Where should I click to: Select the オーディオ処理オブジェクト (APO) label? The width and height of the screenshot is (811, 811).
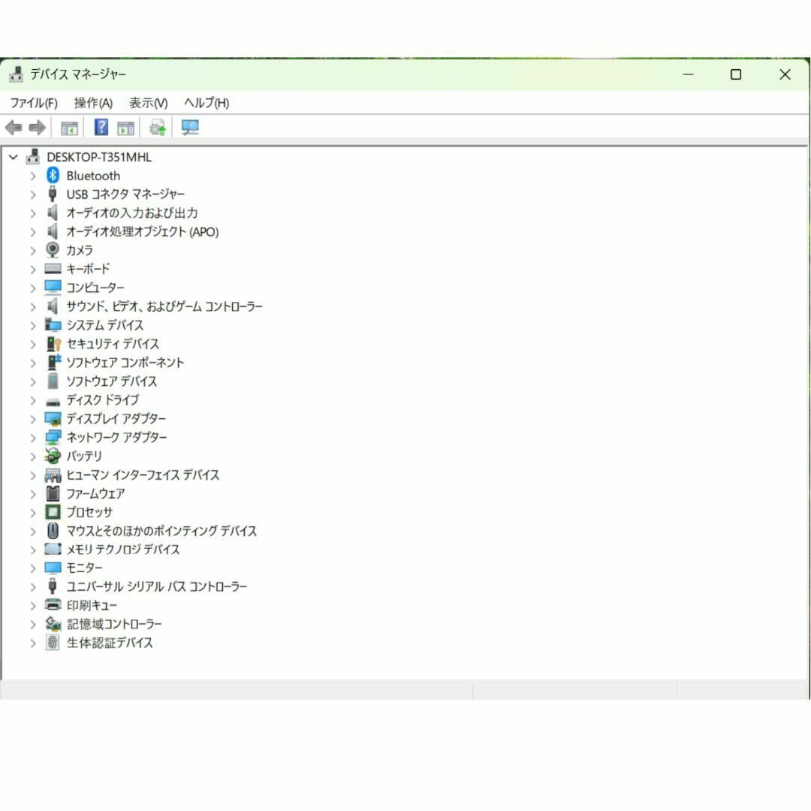[143, 232]
